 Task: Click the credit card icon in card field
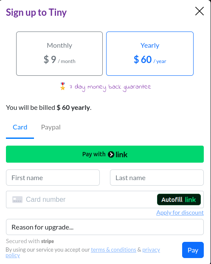(17, 200)
